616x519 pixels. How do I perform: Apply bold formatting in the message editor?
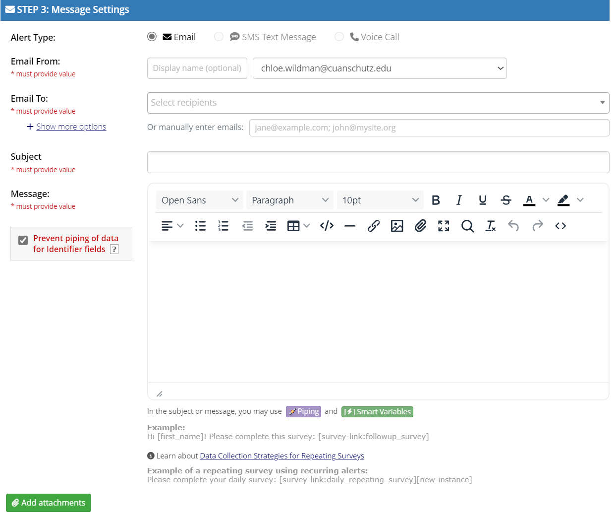coord(436,200)
